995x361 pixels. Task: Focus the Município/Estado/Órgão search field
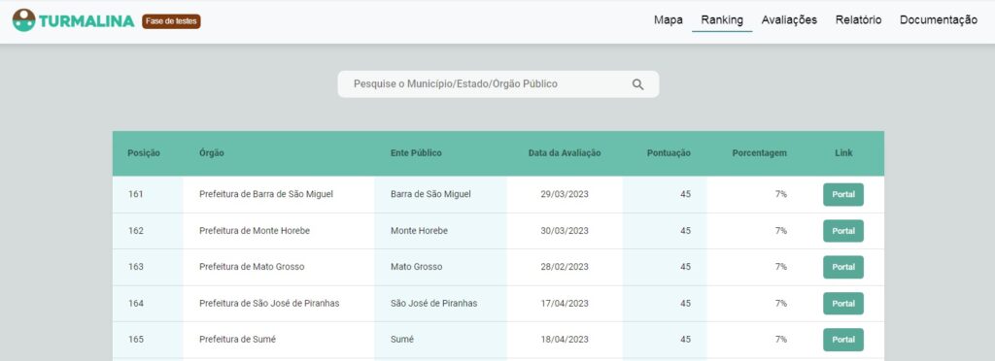tap(498, 84)
